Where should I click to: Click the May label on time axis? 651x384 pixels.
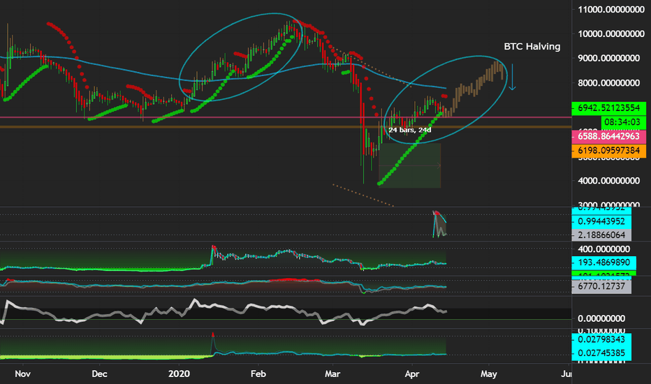click(489, 374)
